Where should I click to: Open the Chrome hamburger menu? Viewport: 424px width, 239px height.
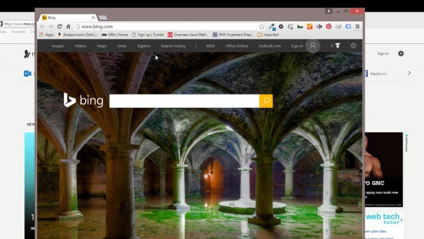pyautogui.click(x=358, y=27)
